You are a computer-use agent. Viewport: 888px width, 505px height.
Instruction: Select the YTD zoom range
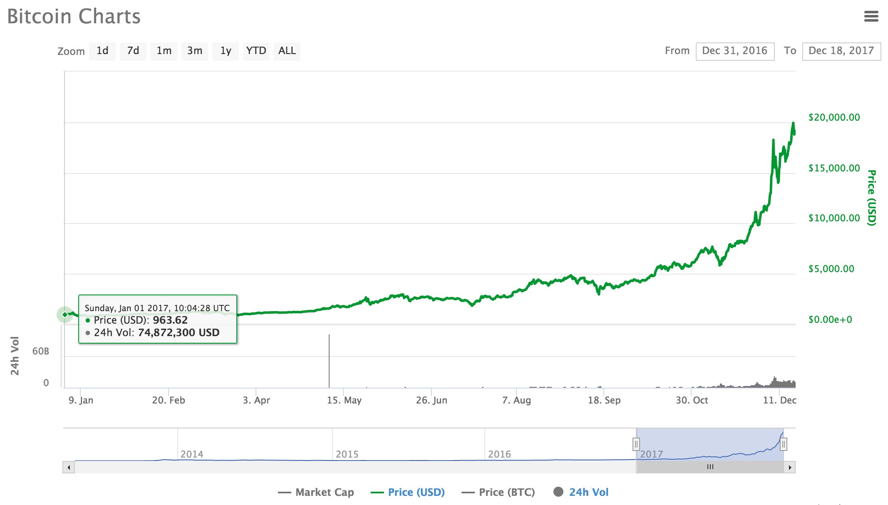pyautogui.click(x=256, y=51)
